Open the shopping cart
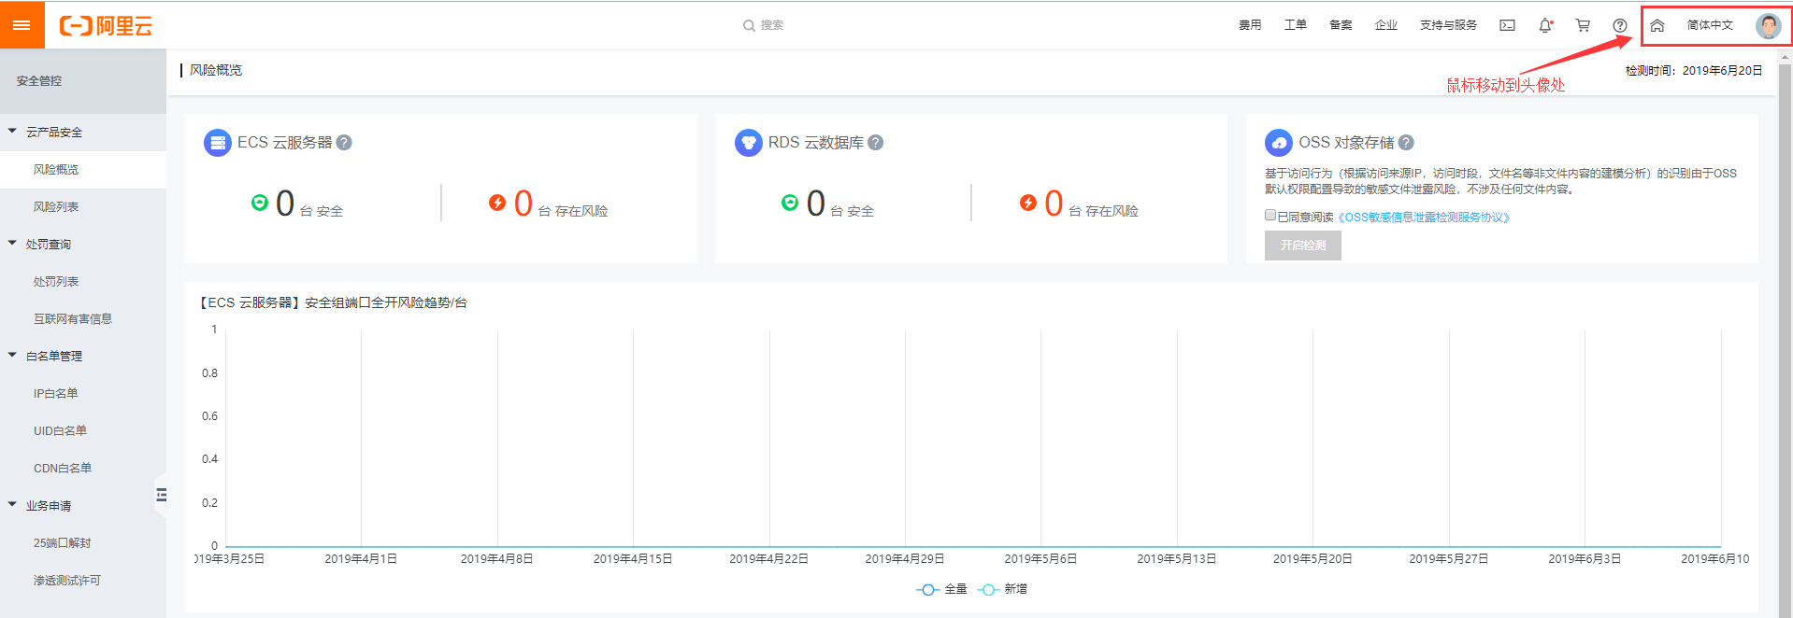Image resolution: width=1793 pixels, height=618 pixels. click(1583, 25)
